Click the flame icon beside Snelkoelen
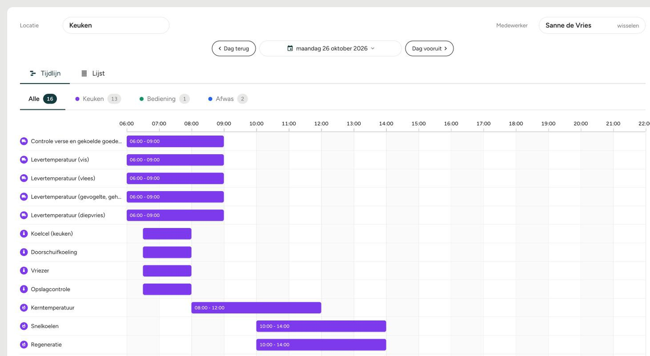This screenshot has height=356, width=650. 24,326
